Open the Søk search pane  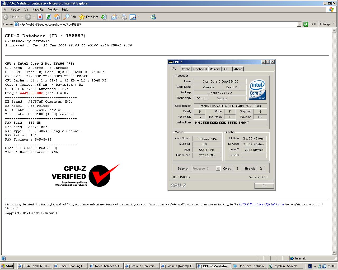[70, 17]
